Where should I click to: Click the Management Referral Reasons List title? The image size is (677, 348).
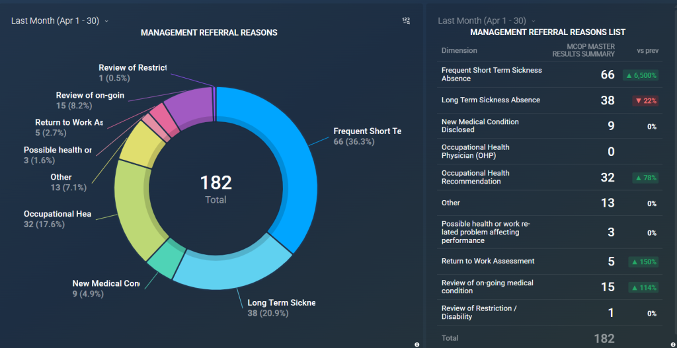(x=547, y=32)
